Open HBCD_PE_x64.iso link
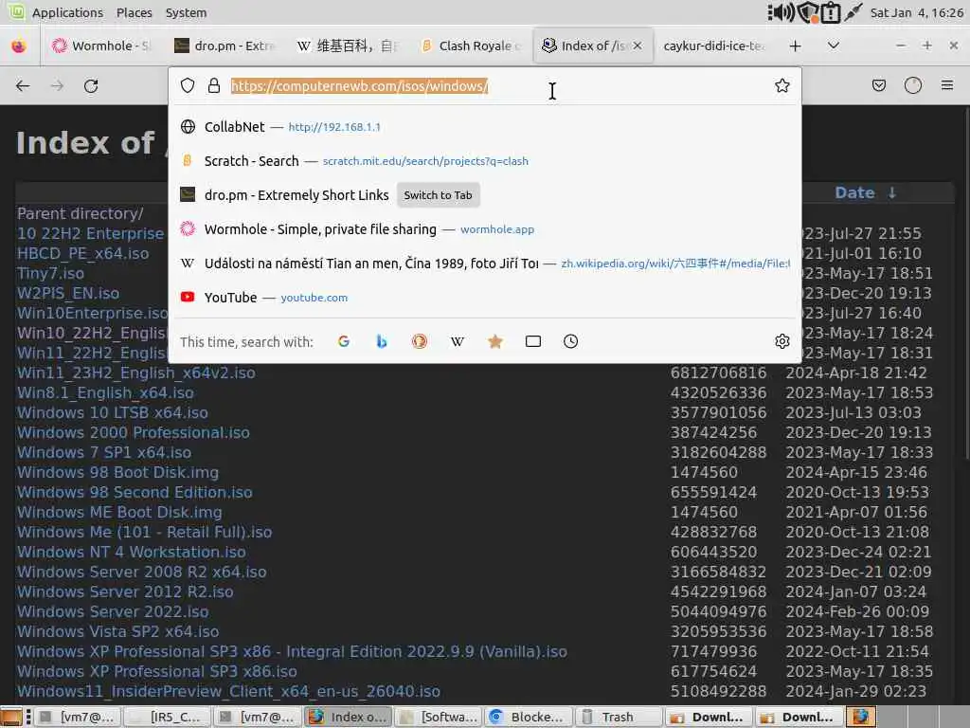Screen dimensions: 970x728 click(x=83, y=253)
